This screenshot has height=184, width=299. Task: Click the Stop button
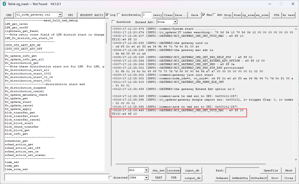tap(228, 15)
